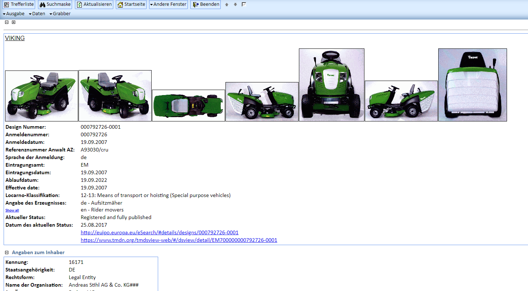Open the Ausgabe menu
This screenshot has width=528, height=291.
click(14, 14)
